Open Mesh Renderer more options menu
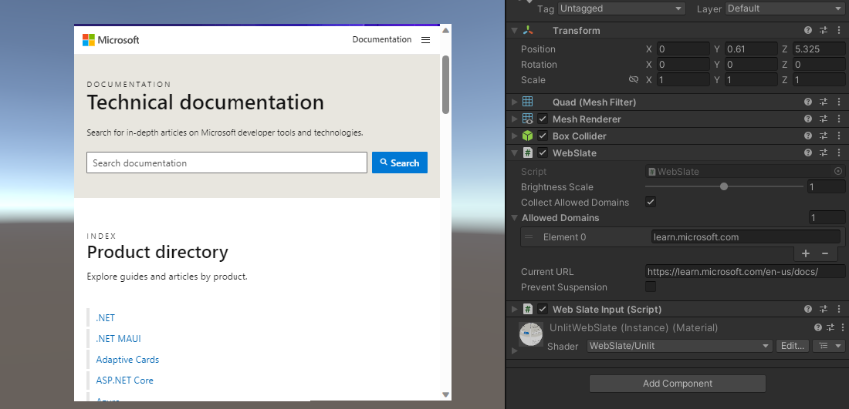849x409 pixels. pos(839,119)
